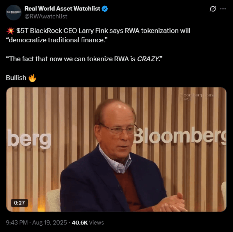
Task: Click the 0:27 video duration badge
Action: coord(19,203)
